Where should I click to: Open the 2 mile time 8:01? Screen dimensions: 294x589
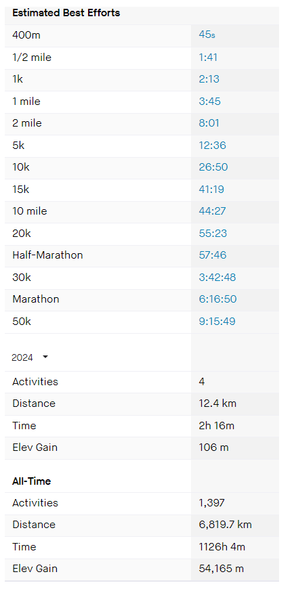[209, 123]
